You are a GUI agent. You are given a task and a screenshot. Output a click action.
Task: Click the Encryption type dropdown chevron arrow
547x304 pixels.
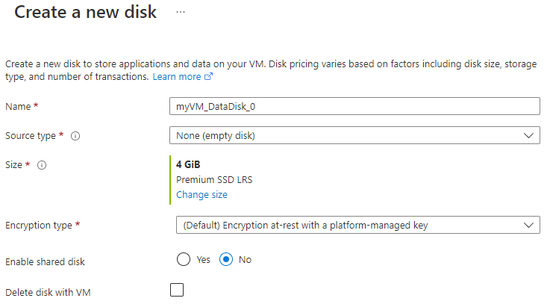pos(528,225)
